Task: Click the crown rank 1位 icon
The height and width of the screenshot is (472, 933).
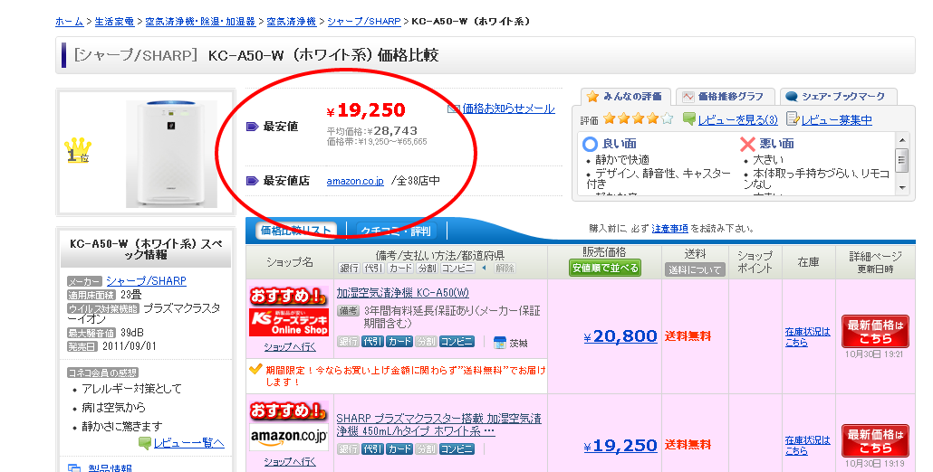Action: (x=78, y=150)
